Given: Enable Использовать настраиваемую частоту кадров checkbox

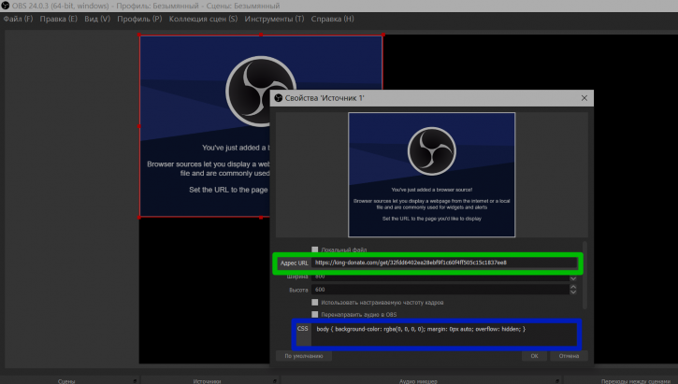Looking at the screenshot, I should click(315, 303).
